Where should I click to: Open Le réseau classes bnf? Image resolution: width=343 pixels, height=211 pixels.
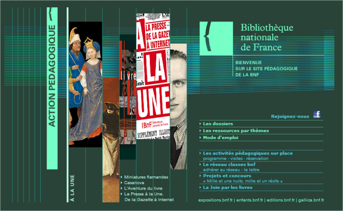229,164
